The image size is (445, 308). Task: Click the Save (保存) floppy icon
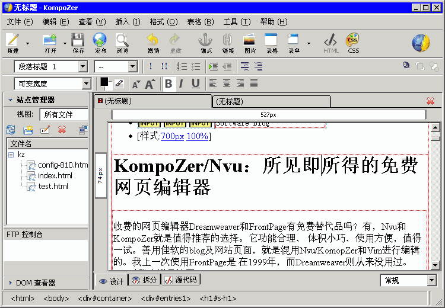78,41
